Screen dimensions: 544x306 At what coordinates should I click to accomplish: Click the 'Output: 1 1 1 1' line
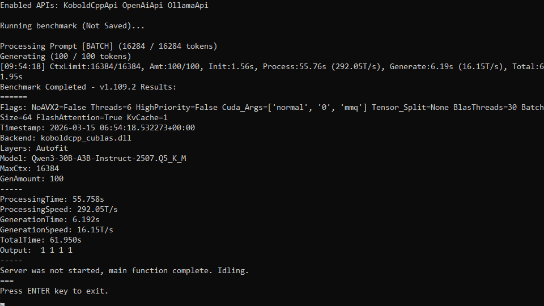36,250
